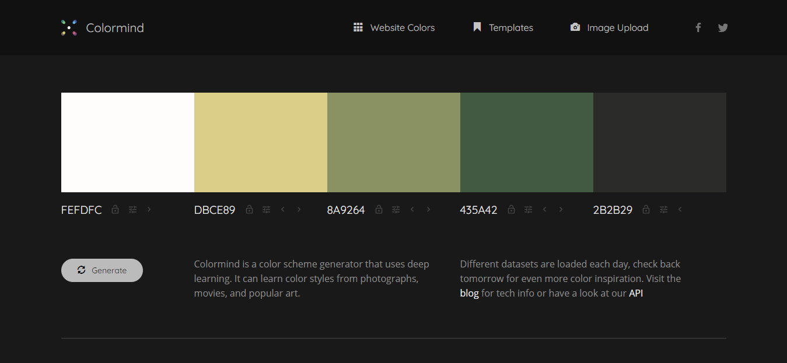Image resolution: width=787 pixels, height=363 pixels.
Task: Move color 8A9264 left with arrow
Action: tap(412, 210)
